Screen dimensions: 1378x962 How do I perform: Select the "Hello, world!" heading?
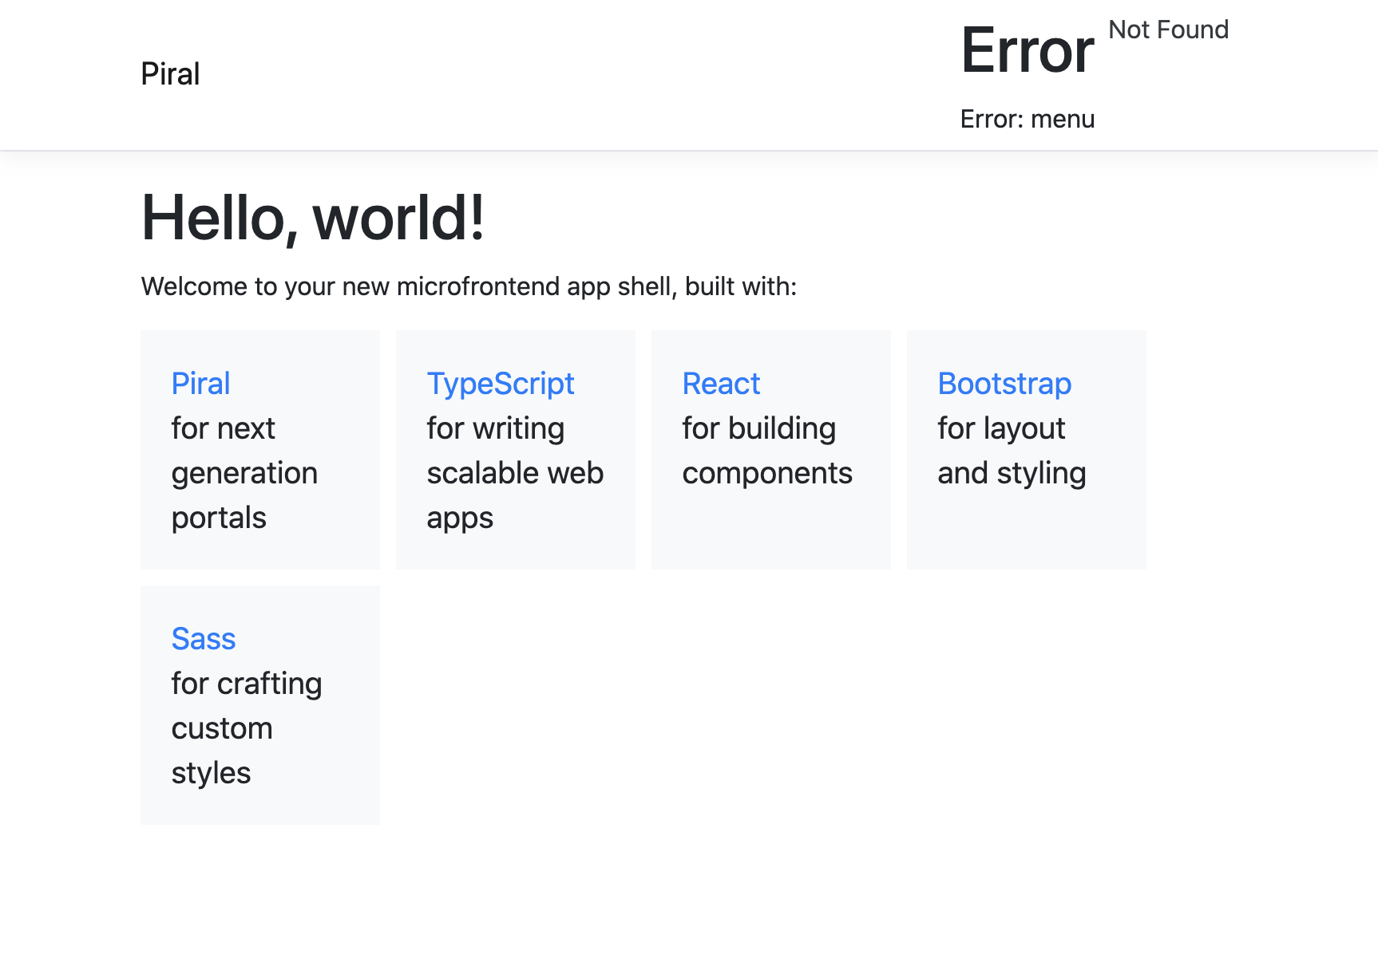pyautogui.click(x=313, y=218)
